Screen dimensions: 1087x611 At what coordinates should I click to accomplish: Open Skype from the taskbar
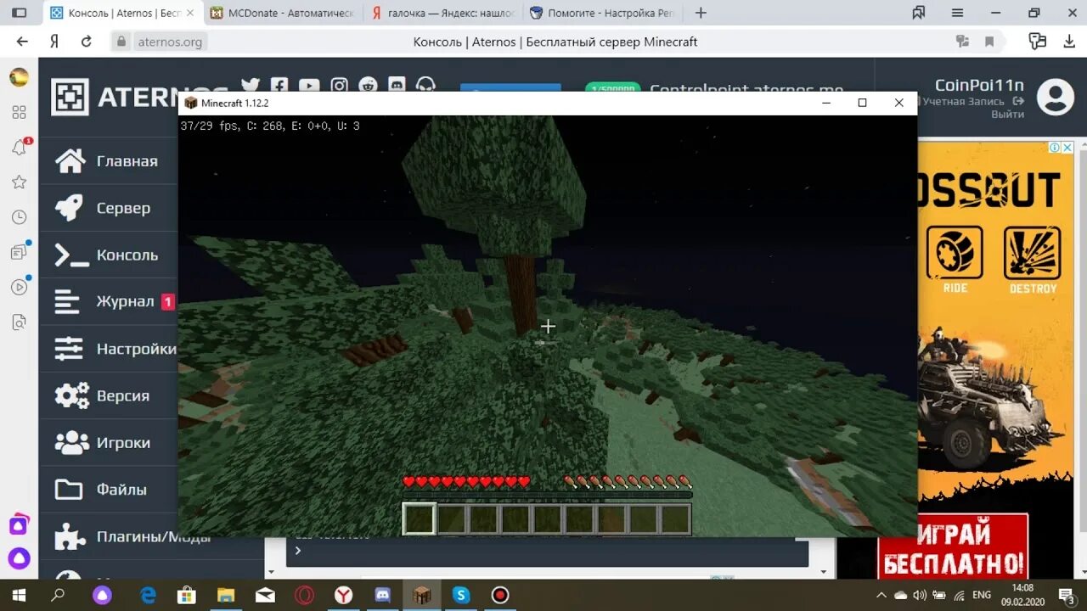pyautogui.click(x=461, y=595)
